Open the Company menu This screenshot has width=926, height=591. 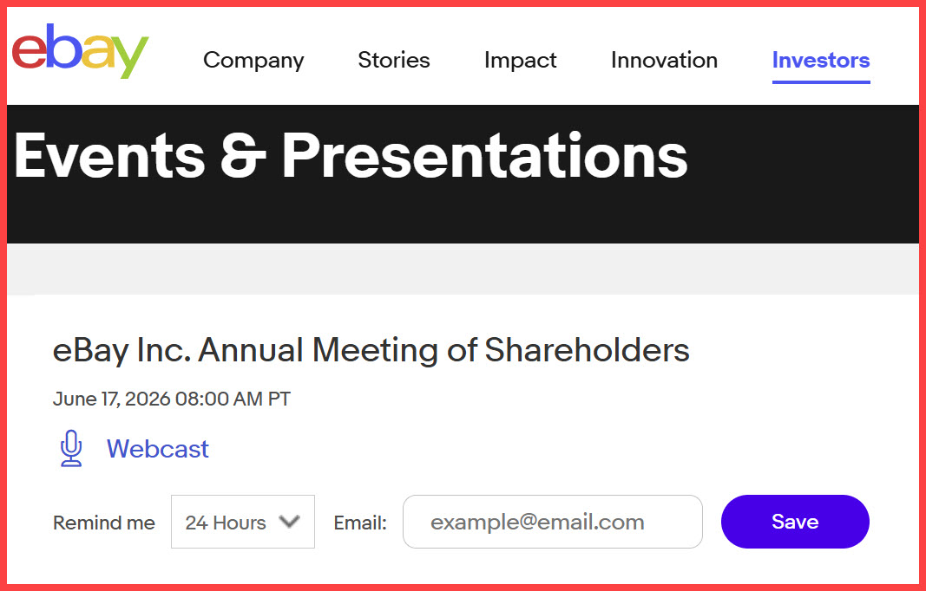click(x=253, y=60)
